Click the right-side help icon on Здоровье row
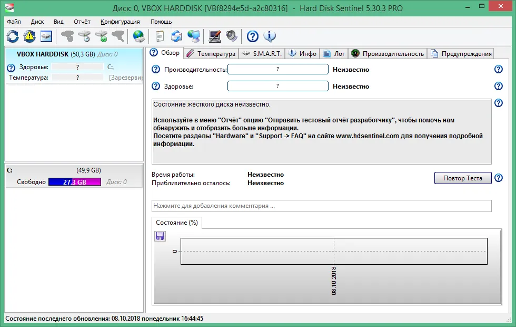 pos(499,86)
